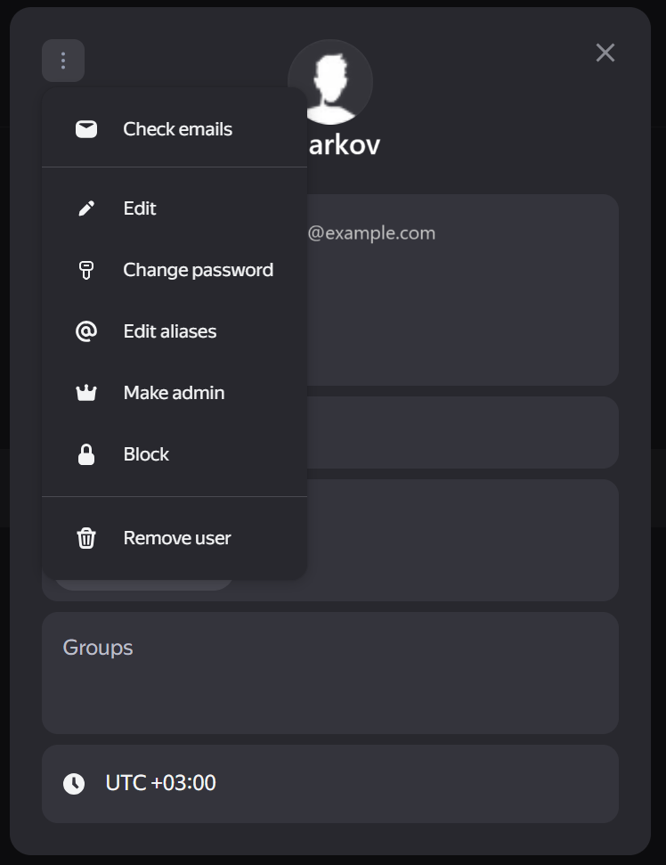Screen dimensions: 666x865
Task: Click the crown icon beside Make admin
Action: point(86,393)
